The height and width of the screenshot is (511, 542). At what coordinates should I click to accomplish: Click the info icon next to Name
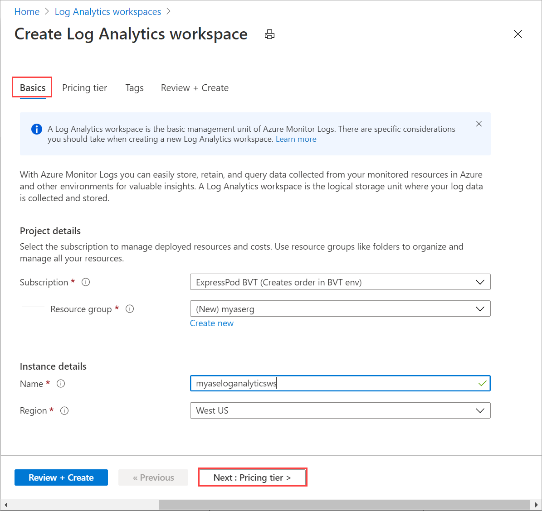61,383
